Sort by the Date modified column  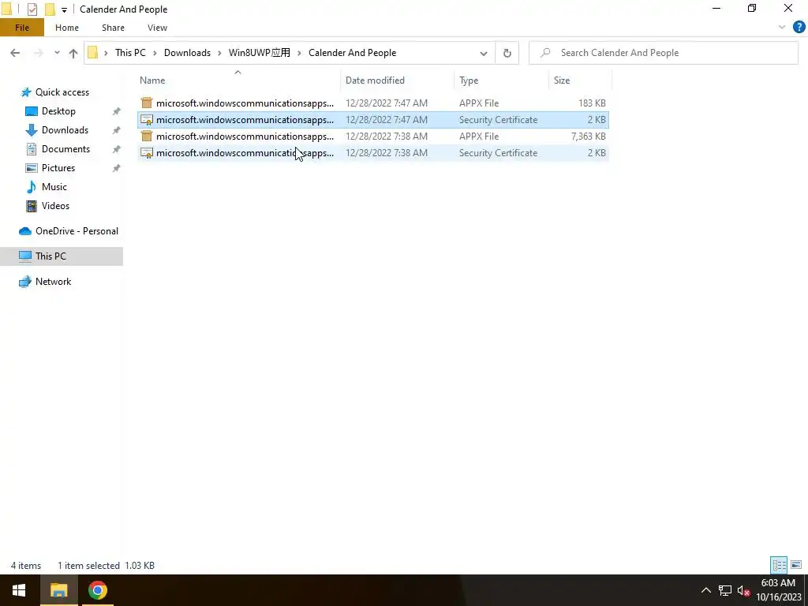pyautogui.click(x=398, y=80)
